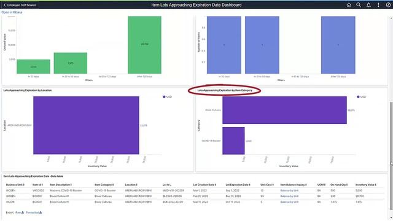Open the global Search icon
This screenshot has height=221, width=393.
[x=359, y=5]
